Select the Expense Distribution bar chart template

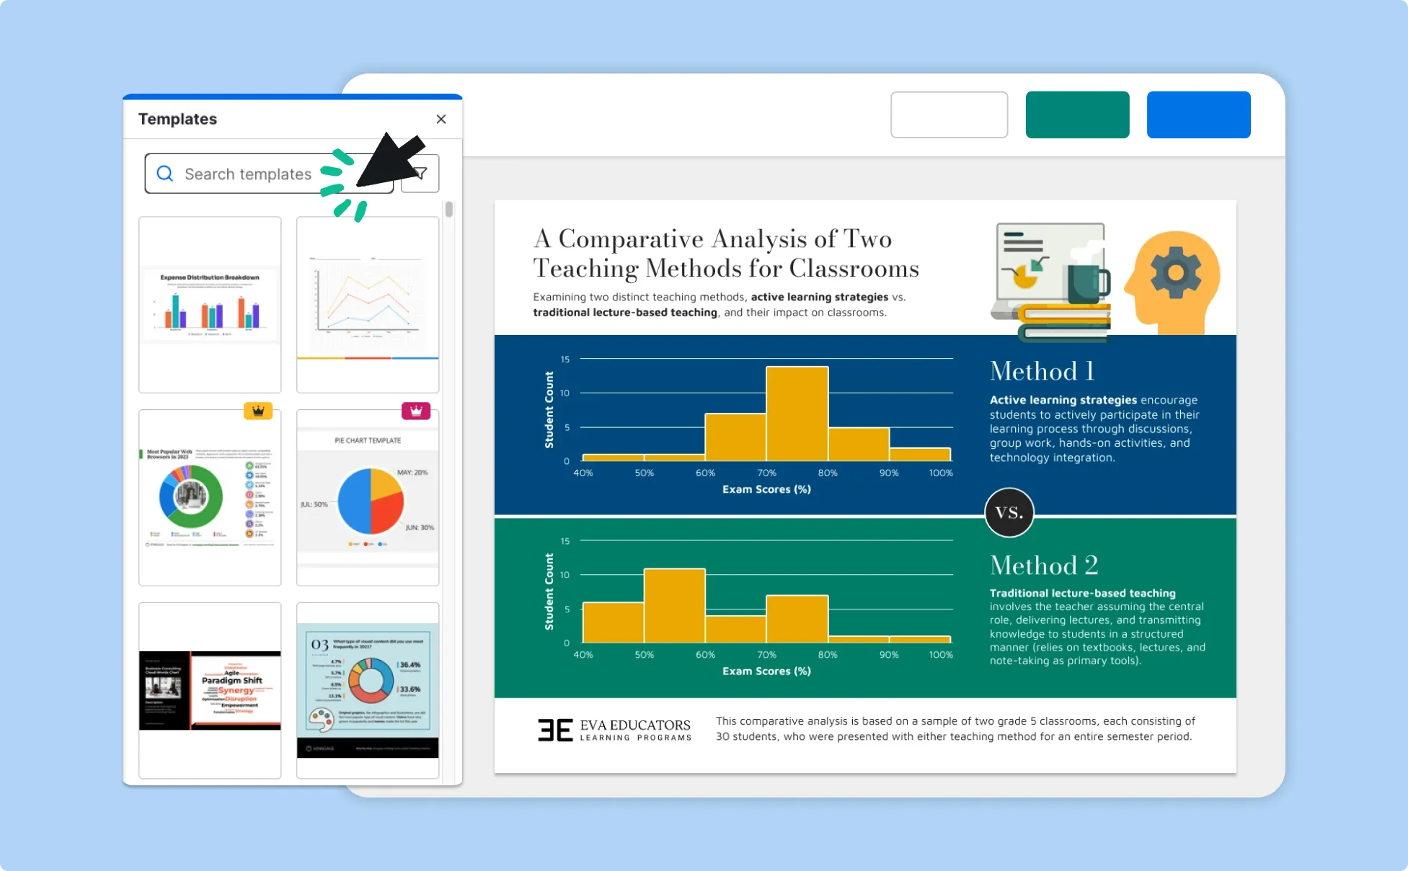pos(211,303)
